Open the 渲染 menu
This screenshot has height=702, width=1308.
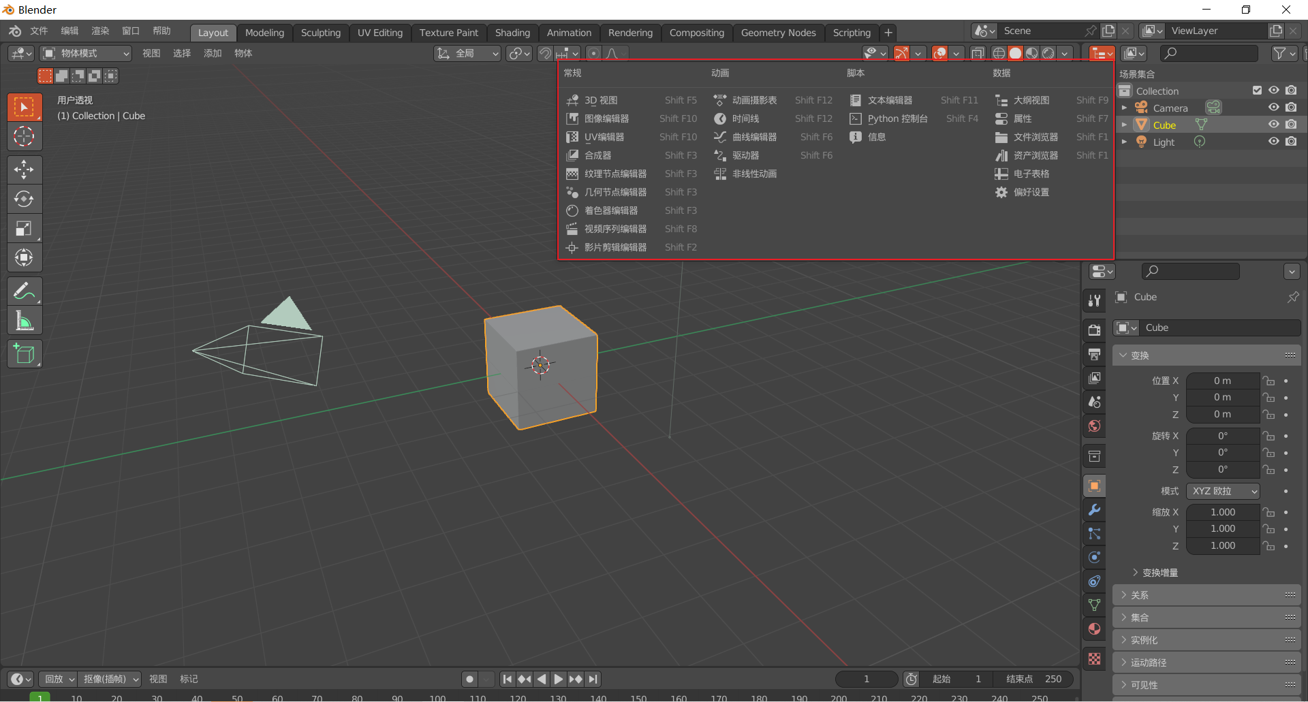(x=100, y=31)
